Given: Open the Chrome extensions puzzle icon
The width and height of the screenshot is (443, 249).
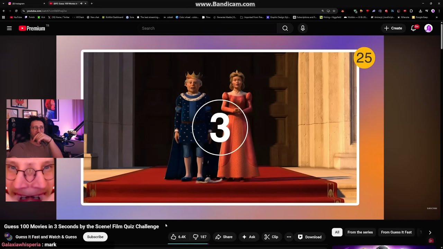Looking at the screenshot, I should point(411,11).
